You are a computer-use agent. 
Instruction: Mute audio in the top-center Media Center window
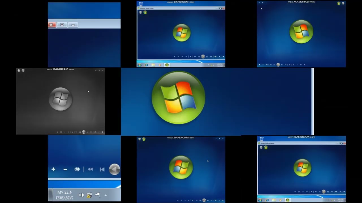(x=215, y=57)
